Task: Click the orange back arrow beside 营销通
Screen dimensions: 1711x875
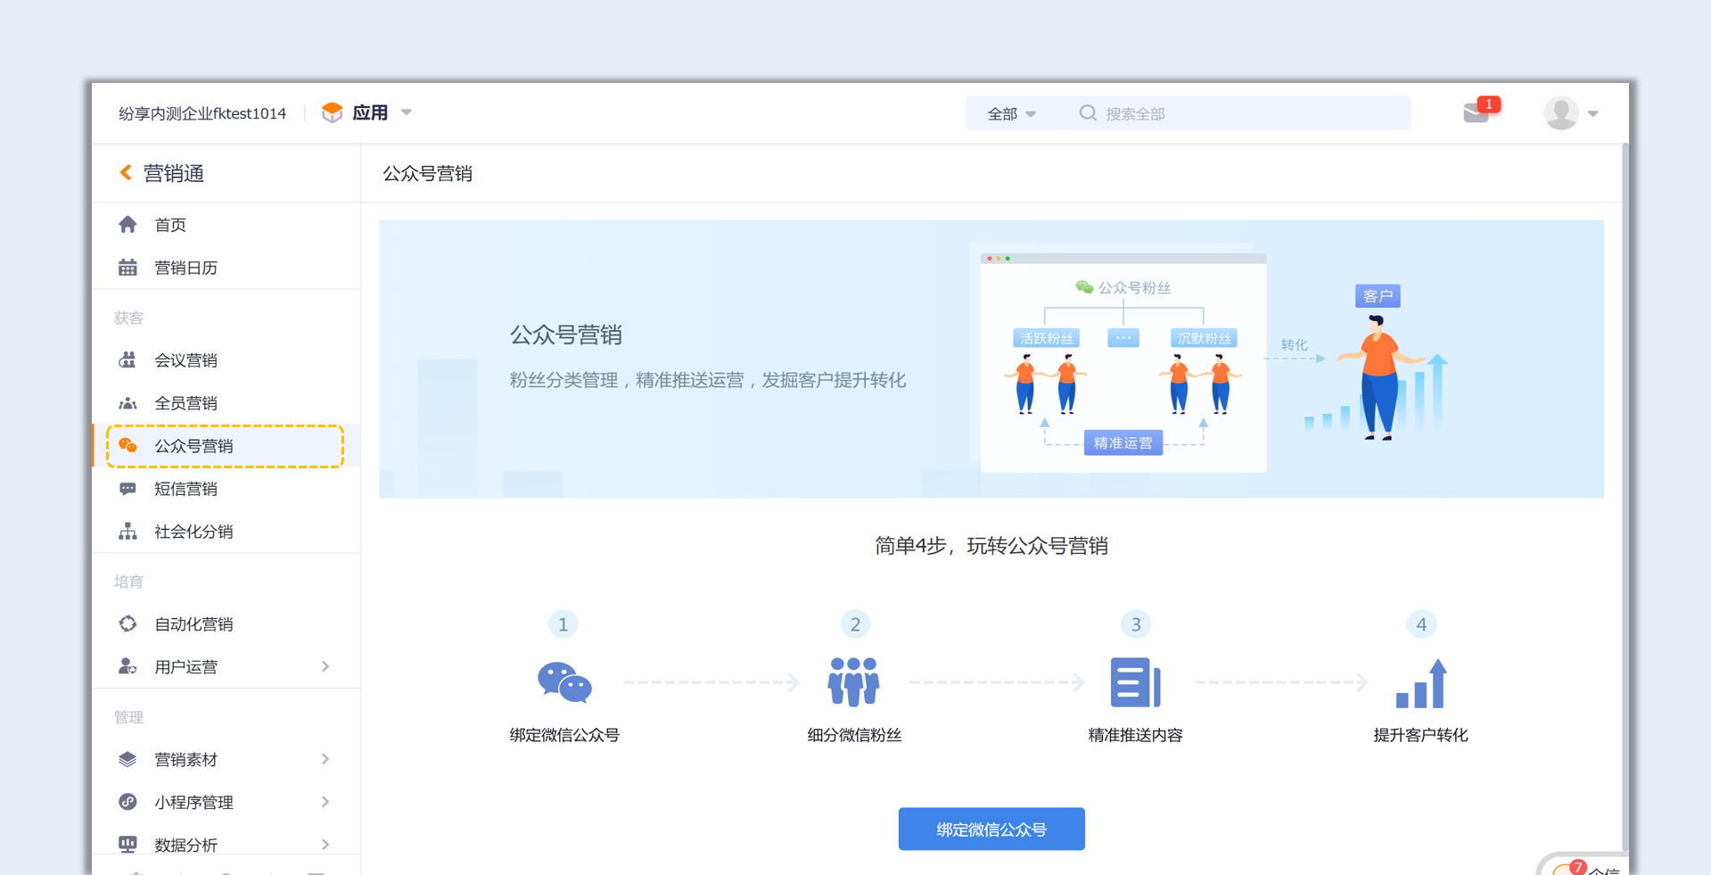Action: [x=126, y=172]
